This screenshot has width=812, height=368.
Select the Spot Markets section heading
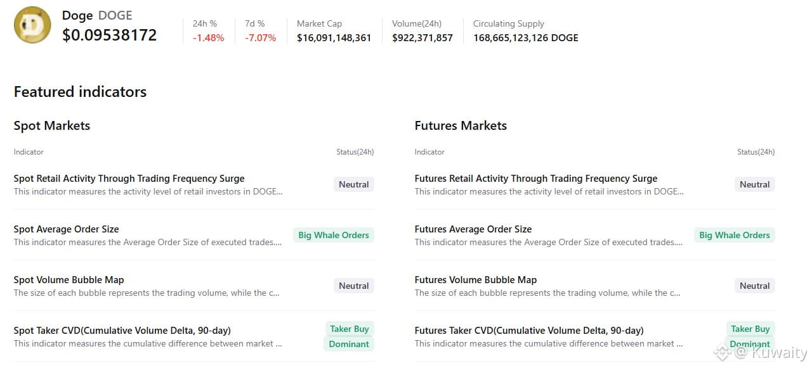(x=52, y=125)
